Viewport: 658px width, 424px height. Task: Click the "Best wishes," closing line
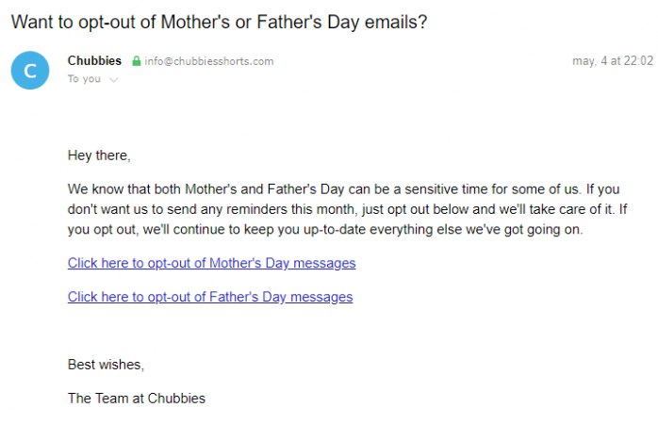click(x=106, y=364)
